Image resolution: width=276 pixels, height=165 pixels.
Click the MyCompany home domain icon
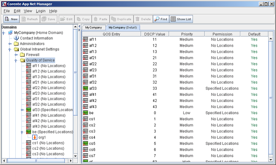10,32
